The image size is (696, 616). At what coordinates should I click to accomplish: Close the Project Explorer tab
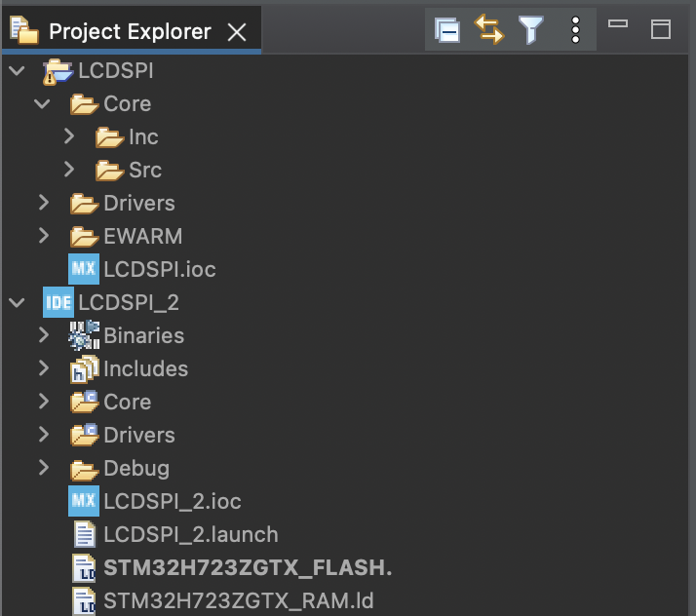pos(237,31)
